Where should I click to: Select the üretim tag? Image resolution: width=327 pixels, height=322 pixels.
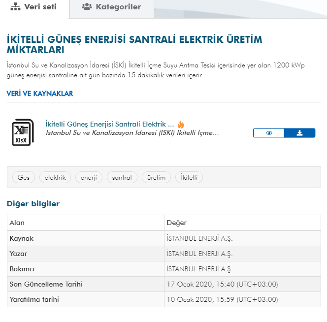[x=156, y=177]
